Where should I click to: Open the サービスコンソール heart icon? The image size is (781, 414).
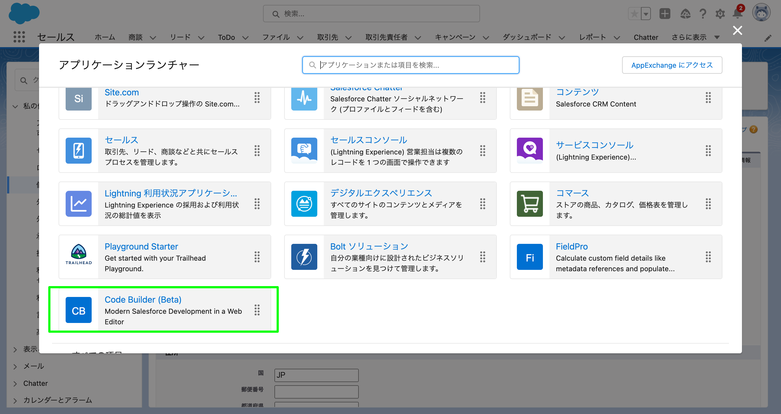[x=530, y=151]
